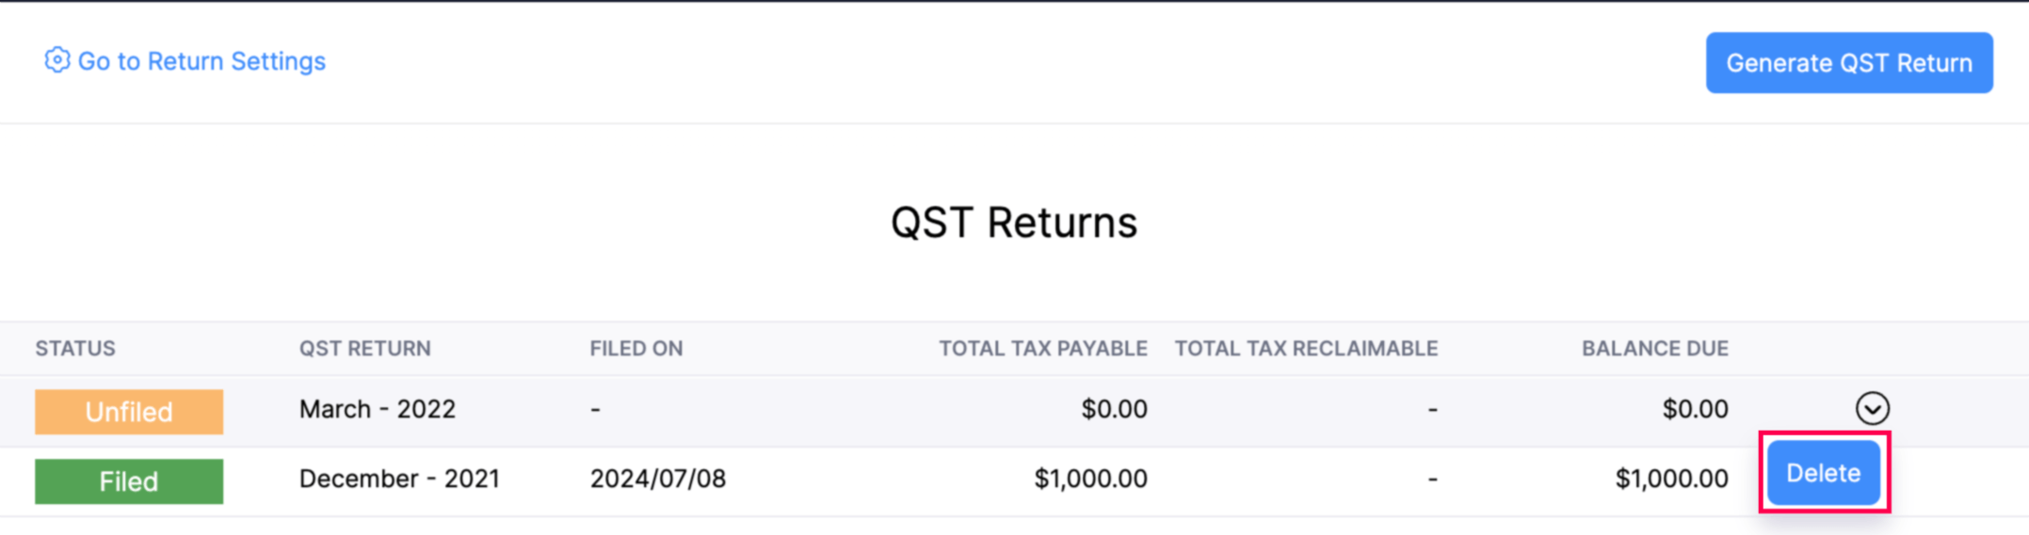
Task: Click the FILED ON column header
Action: pos(636,349)
